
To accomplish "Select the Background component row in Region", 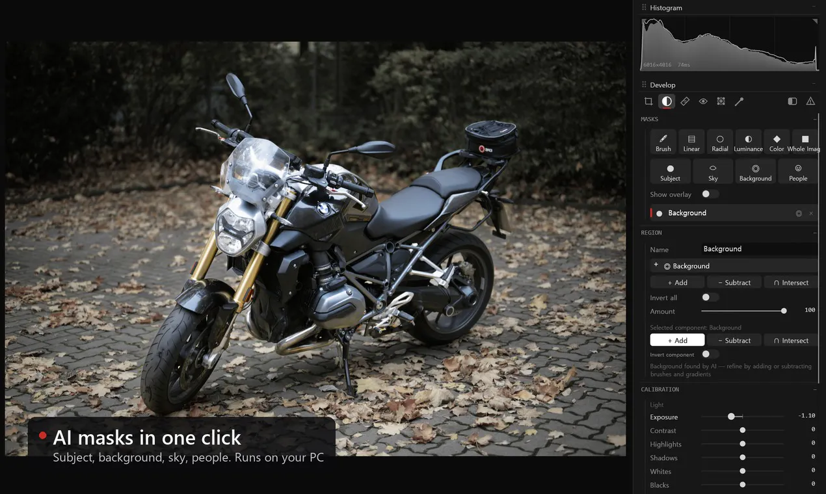I will (x=734, y=266).
